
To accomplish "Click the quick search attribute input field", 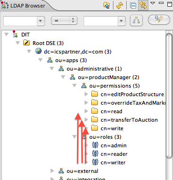I will click(20, 21).
